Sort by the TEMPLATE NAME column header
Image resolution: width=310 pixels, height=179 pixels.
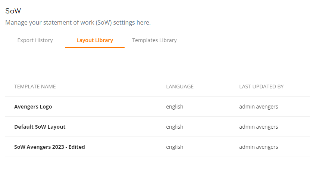pyautogui.click(x=35, y=87)
